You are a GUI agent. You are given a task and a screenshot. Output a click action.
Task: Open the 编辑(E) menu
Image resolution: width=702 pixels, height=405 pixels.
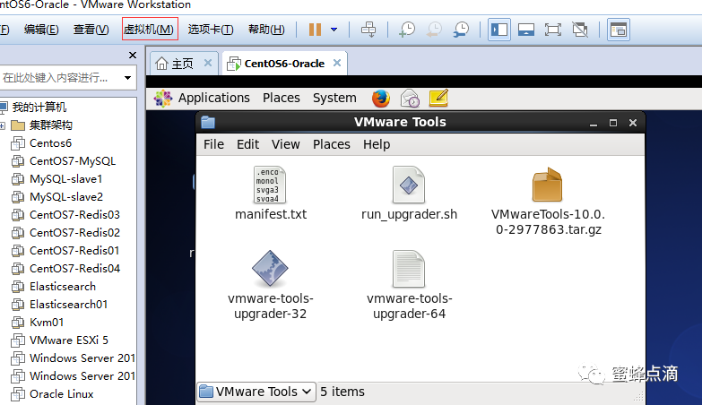(x=41, y=30)
